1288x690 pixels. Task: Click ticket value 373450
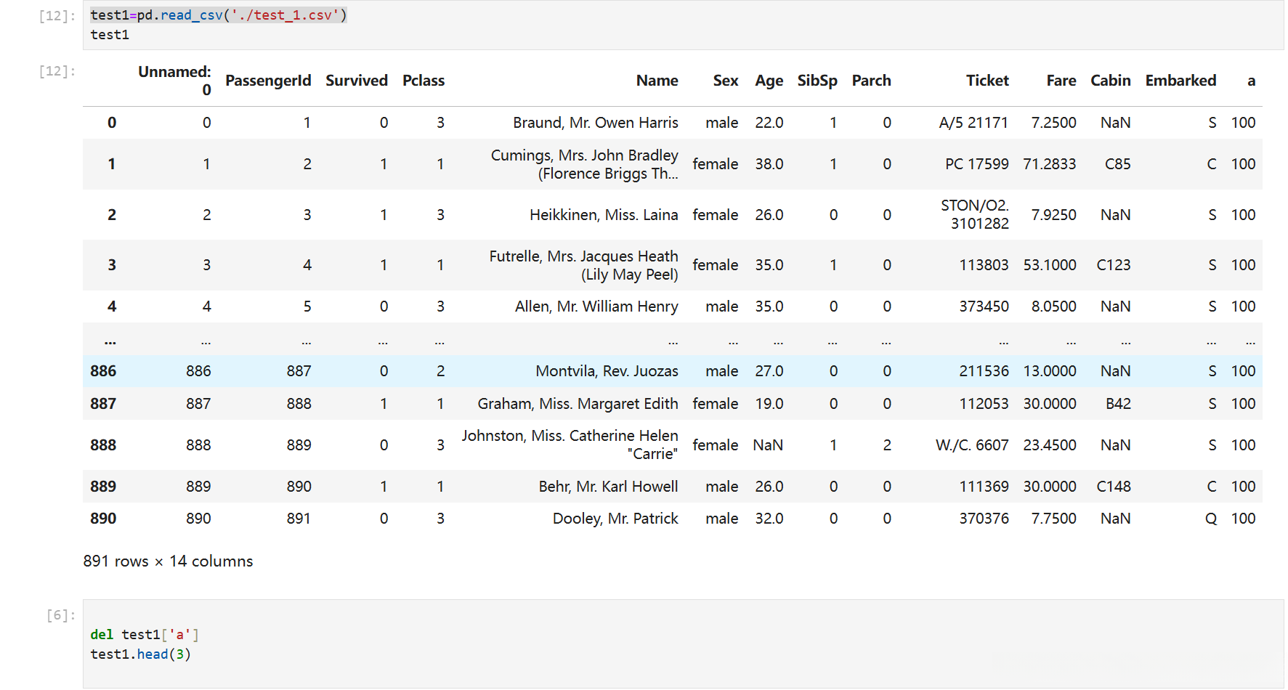coord(984,307)
